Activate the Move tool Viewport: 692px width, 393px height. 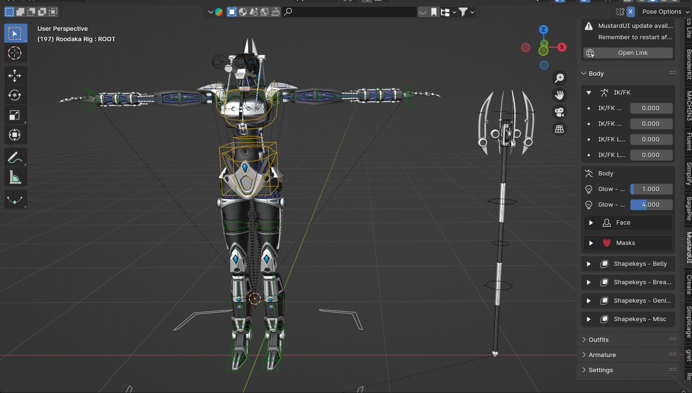point(15,75)
